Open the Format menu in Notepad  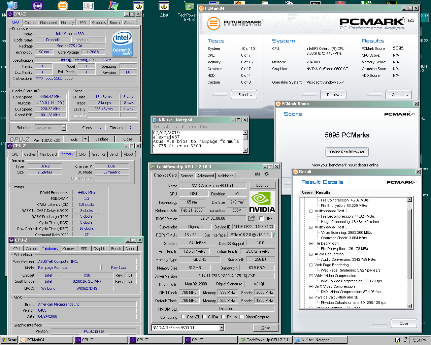[179, 126]
